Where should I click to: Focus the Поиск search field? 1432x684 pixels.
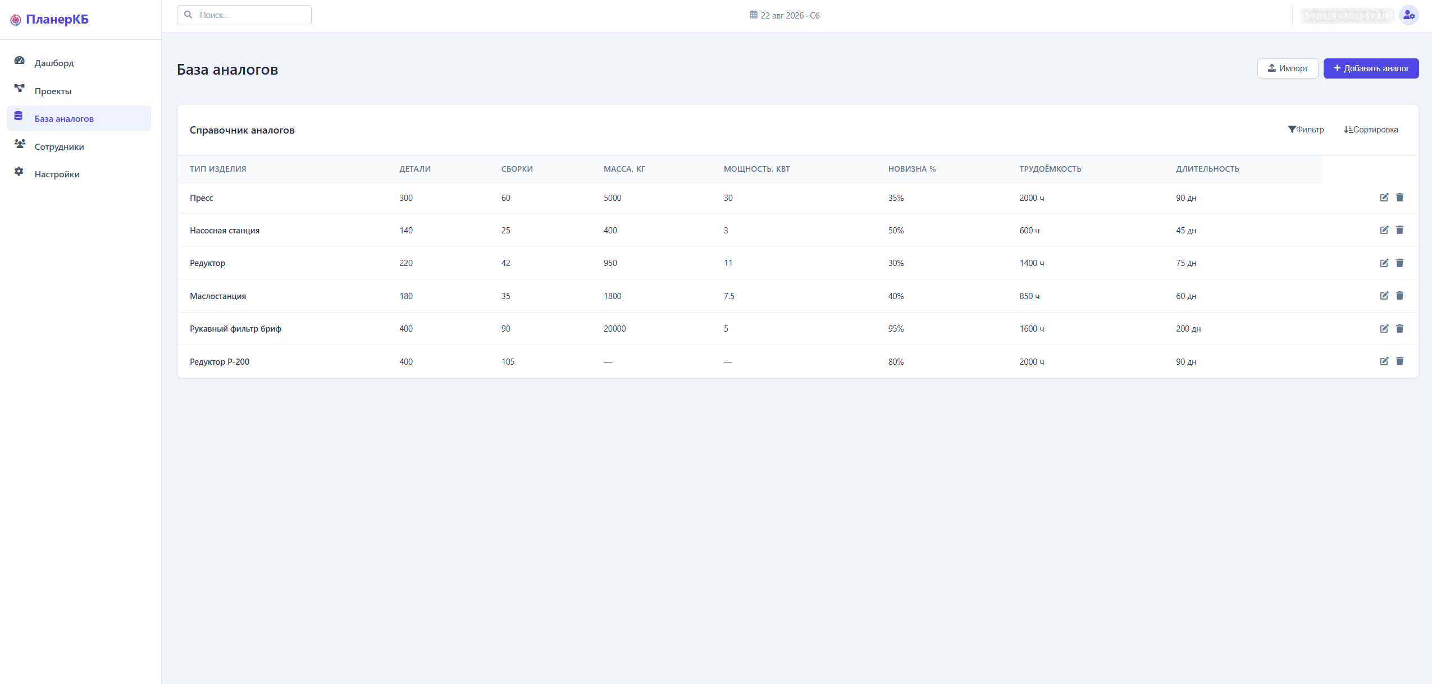[x=244, y=15]
